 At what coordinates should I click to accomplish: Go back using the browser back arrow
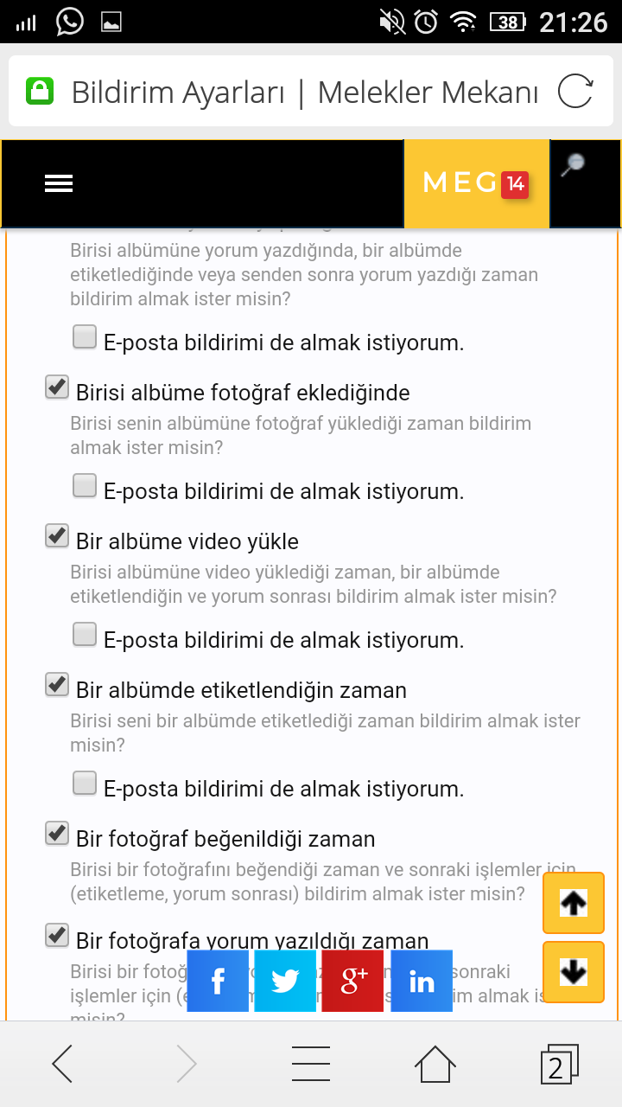pos(61,1063)
